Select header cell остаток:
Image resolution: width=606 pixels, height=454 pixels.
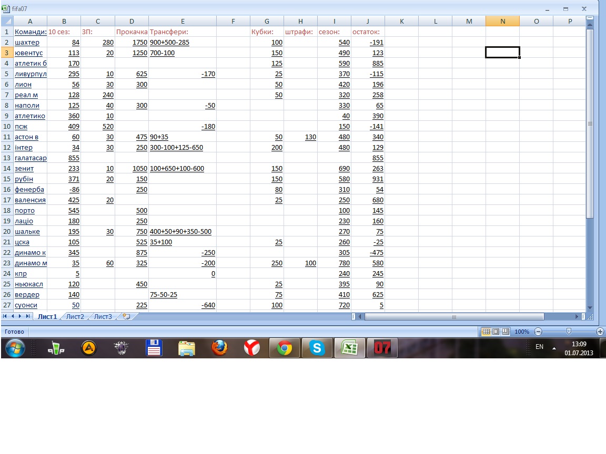tap(368, 32)
